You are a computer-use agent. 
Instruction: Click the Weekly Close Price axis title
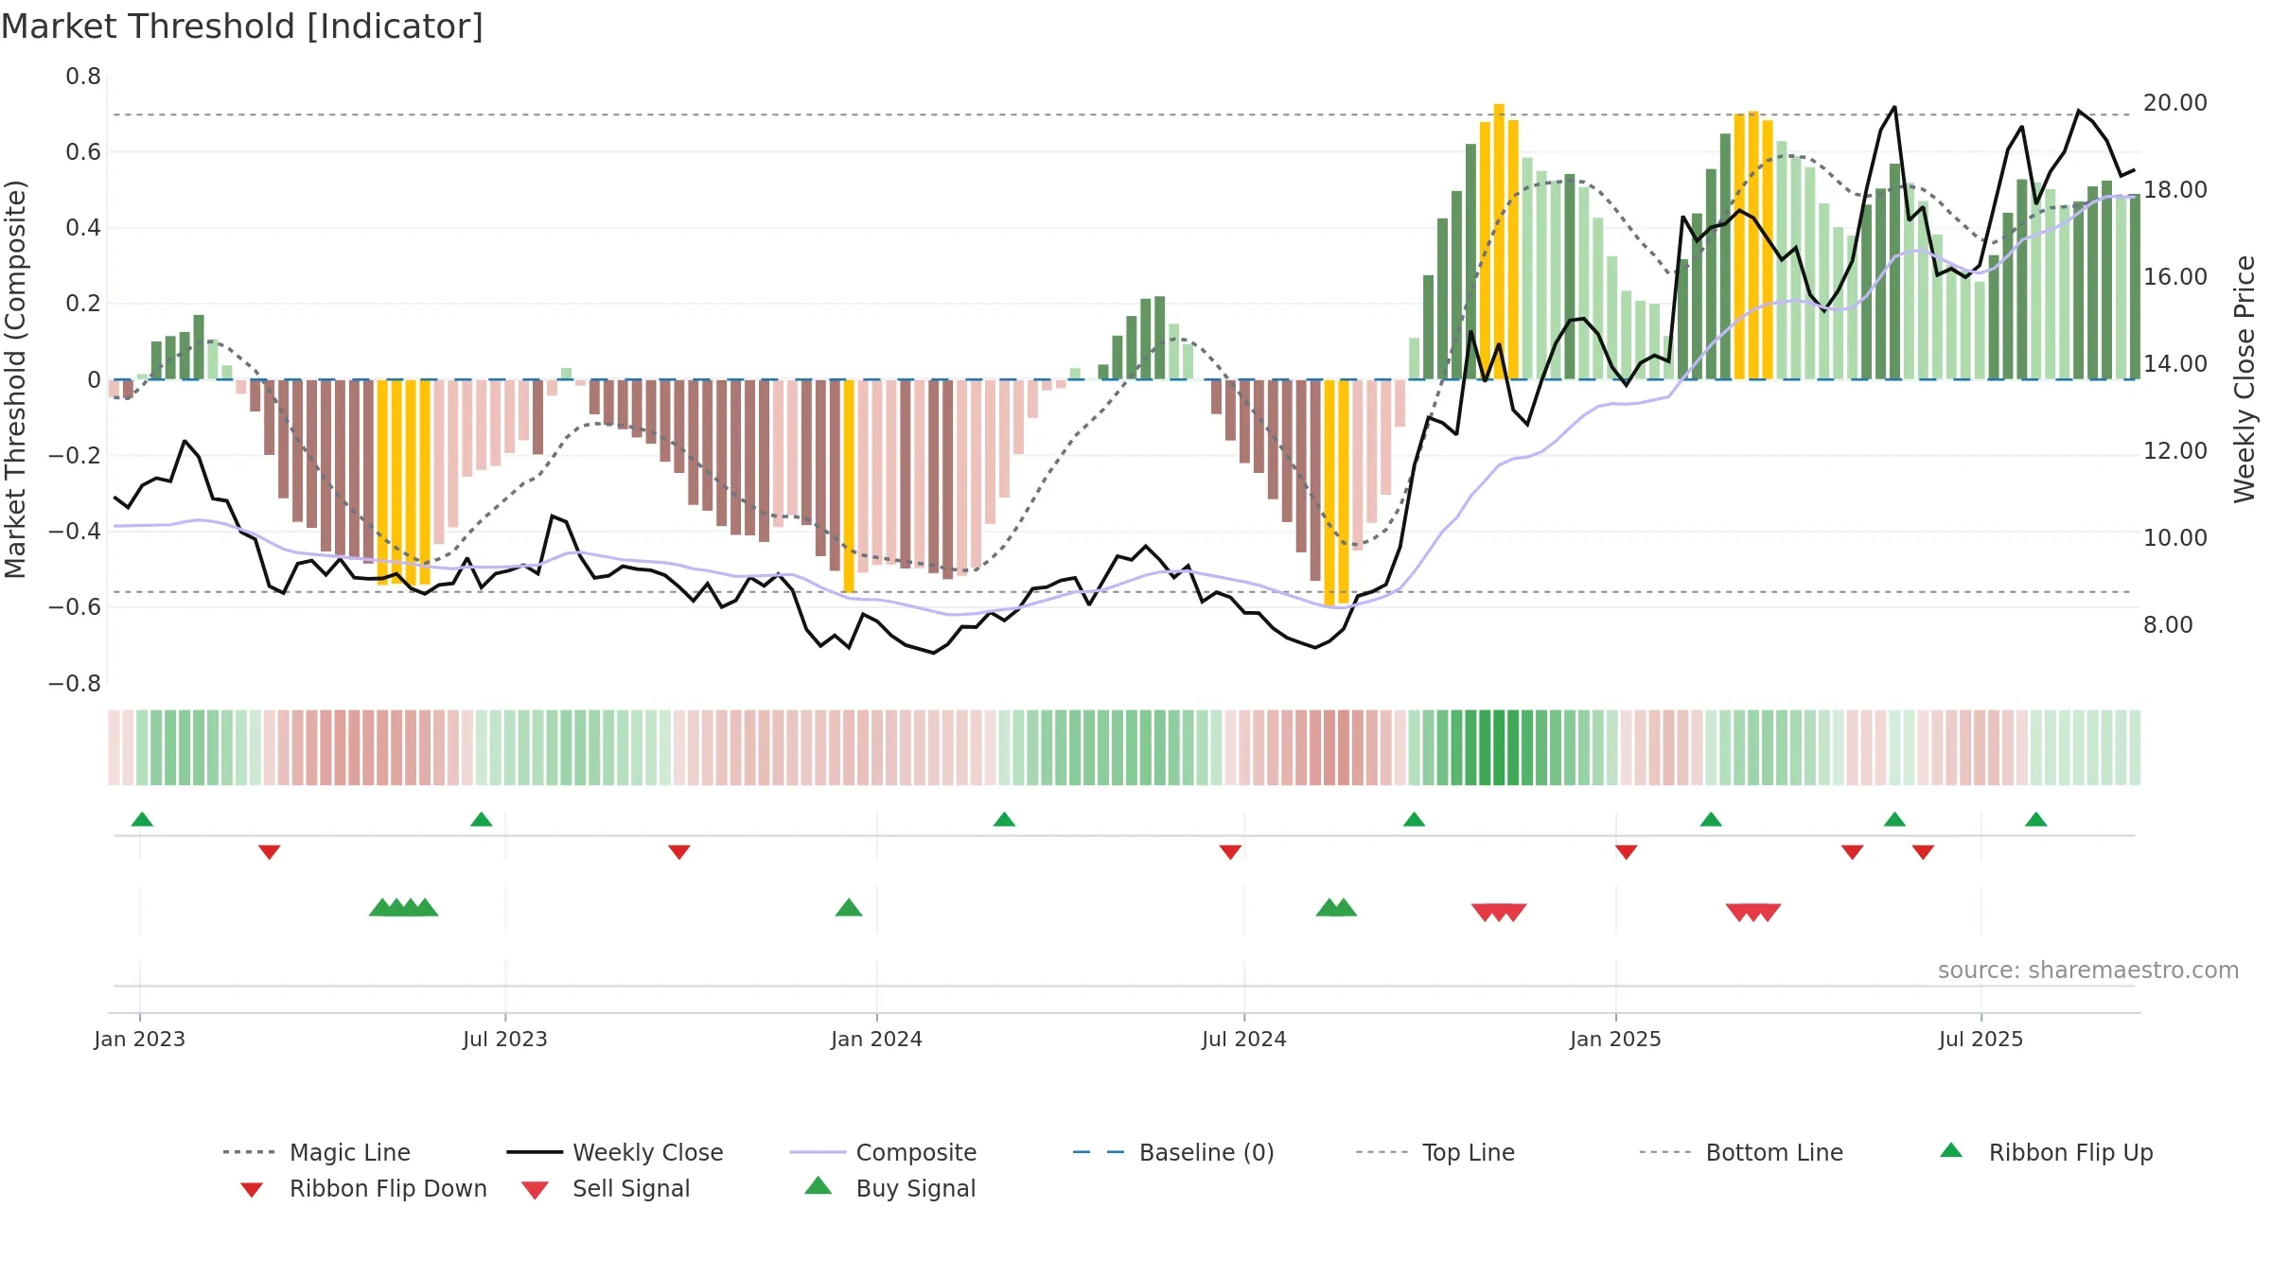tap(2245, 379)
